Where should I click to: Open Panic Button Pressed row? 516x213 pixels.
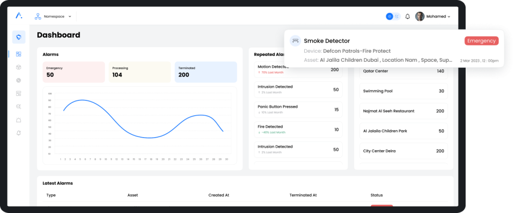(298, 110)
